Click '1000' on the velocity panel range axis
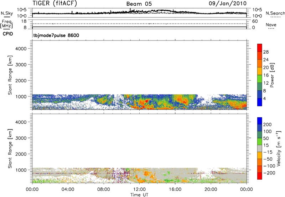The height and width of the screenshot is (197, 285). tap(21, 170)
